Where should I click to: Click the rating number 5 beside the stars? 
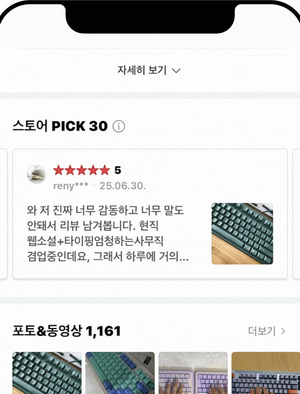coord(118,170)
